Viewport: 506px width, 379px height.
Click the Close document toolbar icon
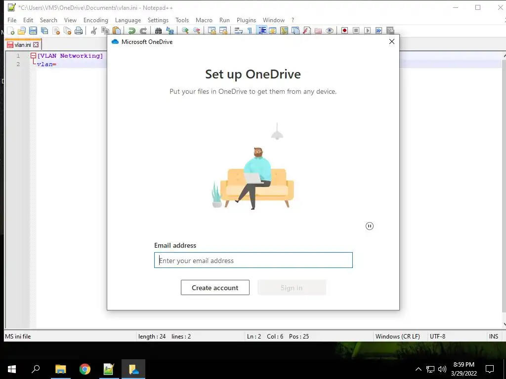pos(56,31)
